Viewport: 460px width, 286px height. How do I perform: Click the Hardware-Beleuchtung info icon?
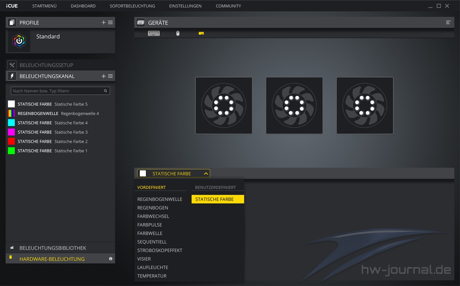point(111,259)
